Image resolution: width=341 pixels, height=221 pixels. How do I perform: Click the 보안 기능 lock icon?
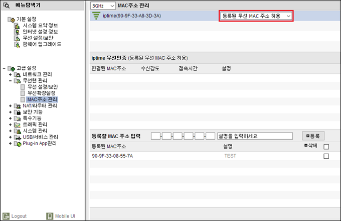18,113
